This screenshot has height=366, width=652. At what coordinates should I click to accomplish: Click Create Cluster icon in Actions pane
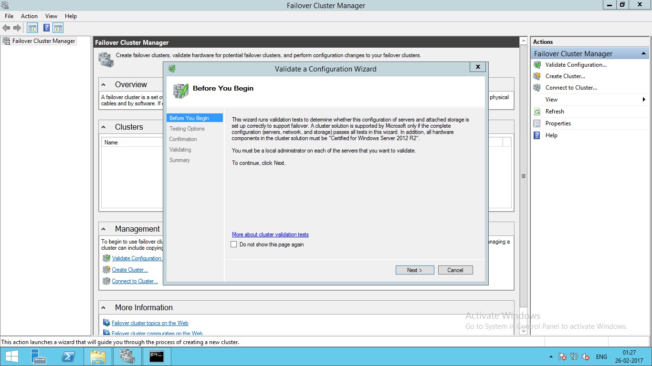pos(537,76)
